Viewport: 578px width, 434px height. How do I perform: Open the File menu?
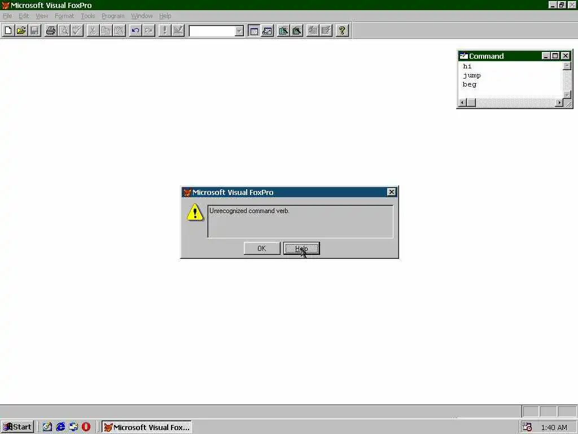7,16
